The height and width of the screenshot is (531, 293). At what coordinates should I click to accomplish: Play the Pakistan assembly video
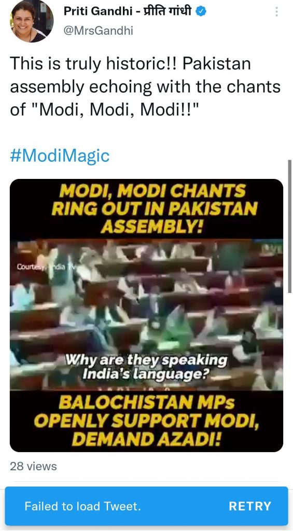[146, 315]
